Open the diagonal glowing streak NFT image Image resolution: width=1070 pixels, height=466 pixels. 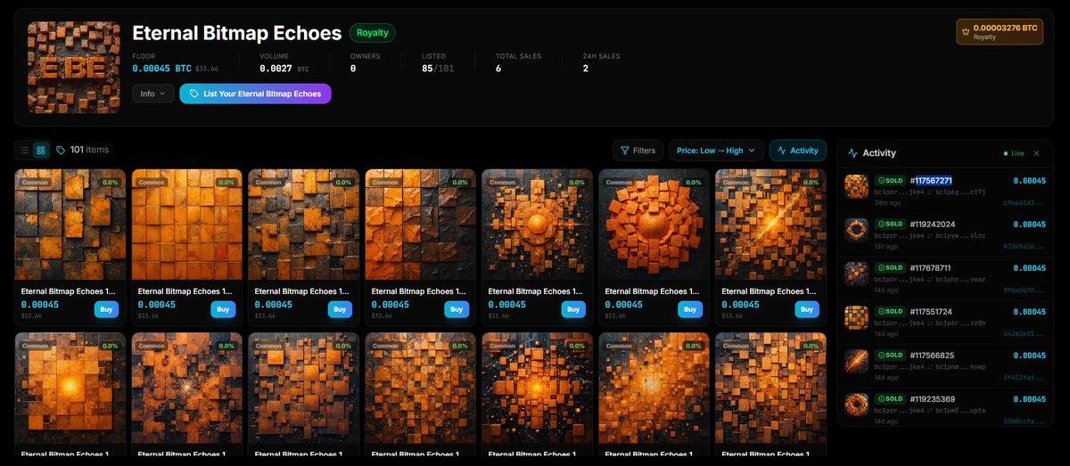[x=770, y=225]
